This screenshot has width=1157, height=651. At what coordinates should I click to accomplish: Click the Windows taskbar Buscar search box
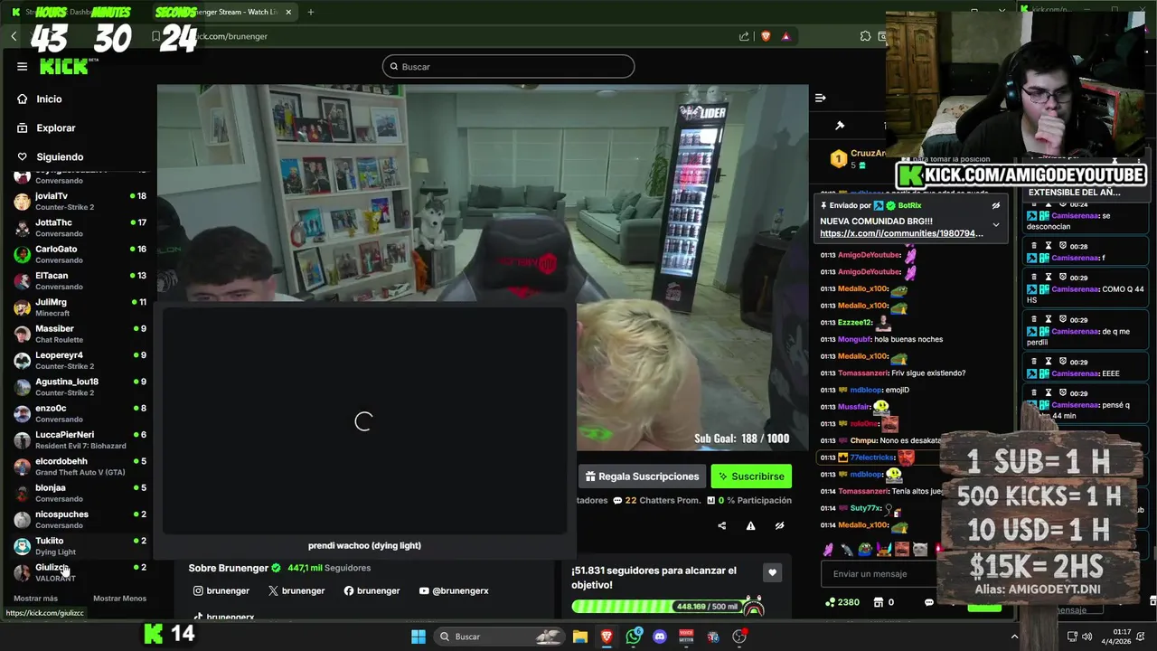[499, 637]
